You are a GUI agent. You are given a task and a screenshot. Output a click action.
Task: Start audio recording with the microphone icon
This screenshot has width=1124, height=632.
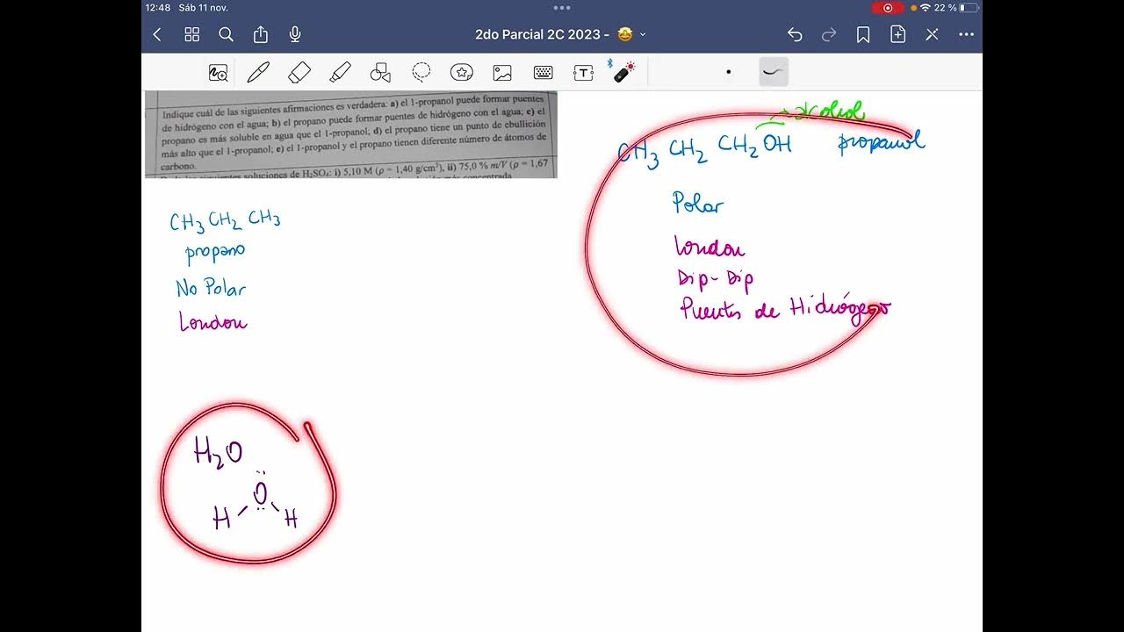pos(295,34)
